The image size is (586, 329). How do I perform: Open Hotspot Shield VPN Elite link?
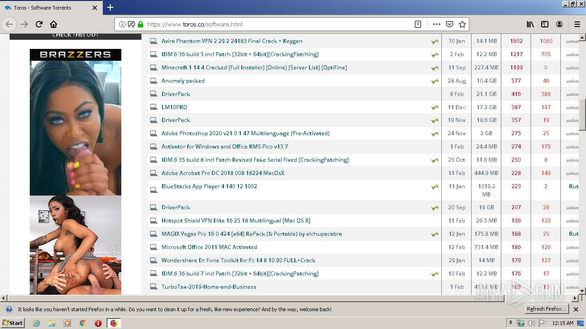pyautogui.click(x=236, y=221)
